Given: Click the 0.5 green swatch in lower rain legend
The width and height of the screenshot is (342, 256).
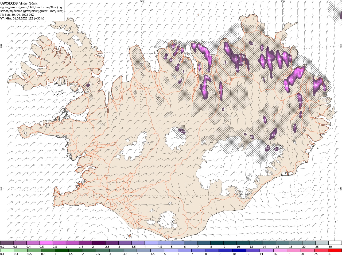Looking at the screenshot, I should pos(34,250).
